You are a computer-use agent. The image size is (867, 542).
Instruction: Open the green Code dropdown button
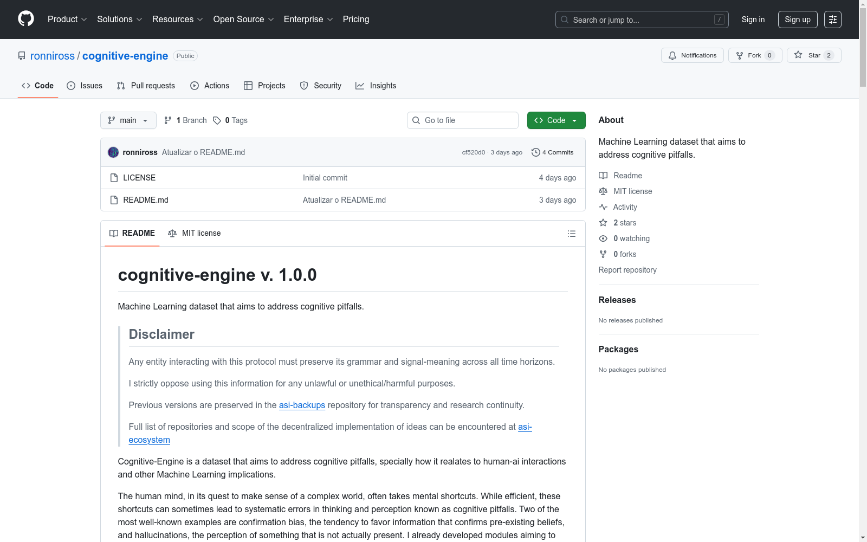point(557,120)
